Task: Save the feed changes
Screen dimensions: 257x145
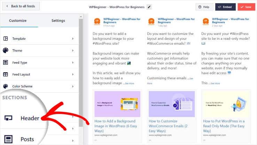Action: click(246, 7)
